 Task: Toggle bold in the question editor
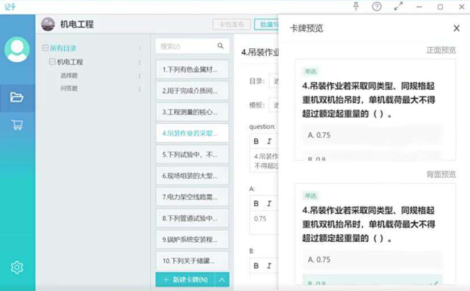256,141
